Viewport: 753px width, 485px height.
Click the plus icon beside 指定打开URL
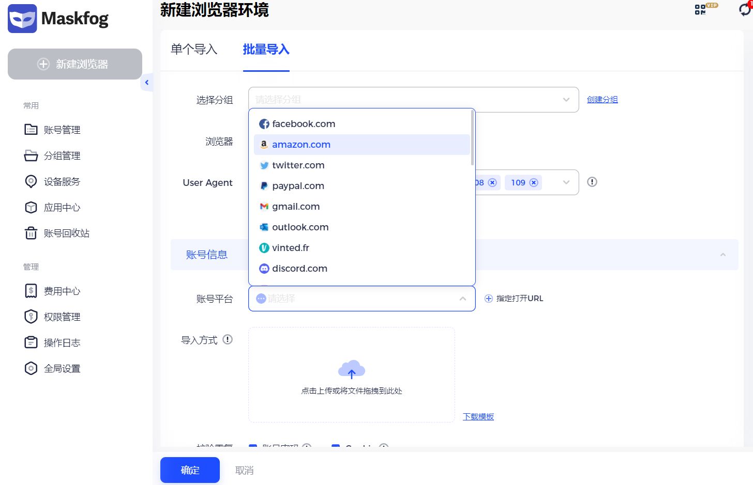[488, 299]
